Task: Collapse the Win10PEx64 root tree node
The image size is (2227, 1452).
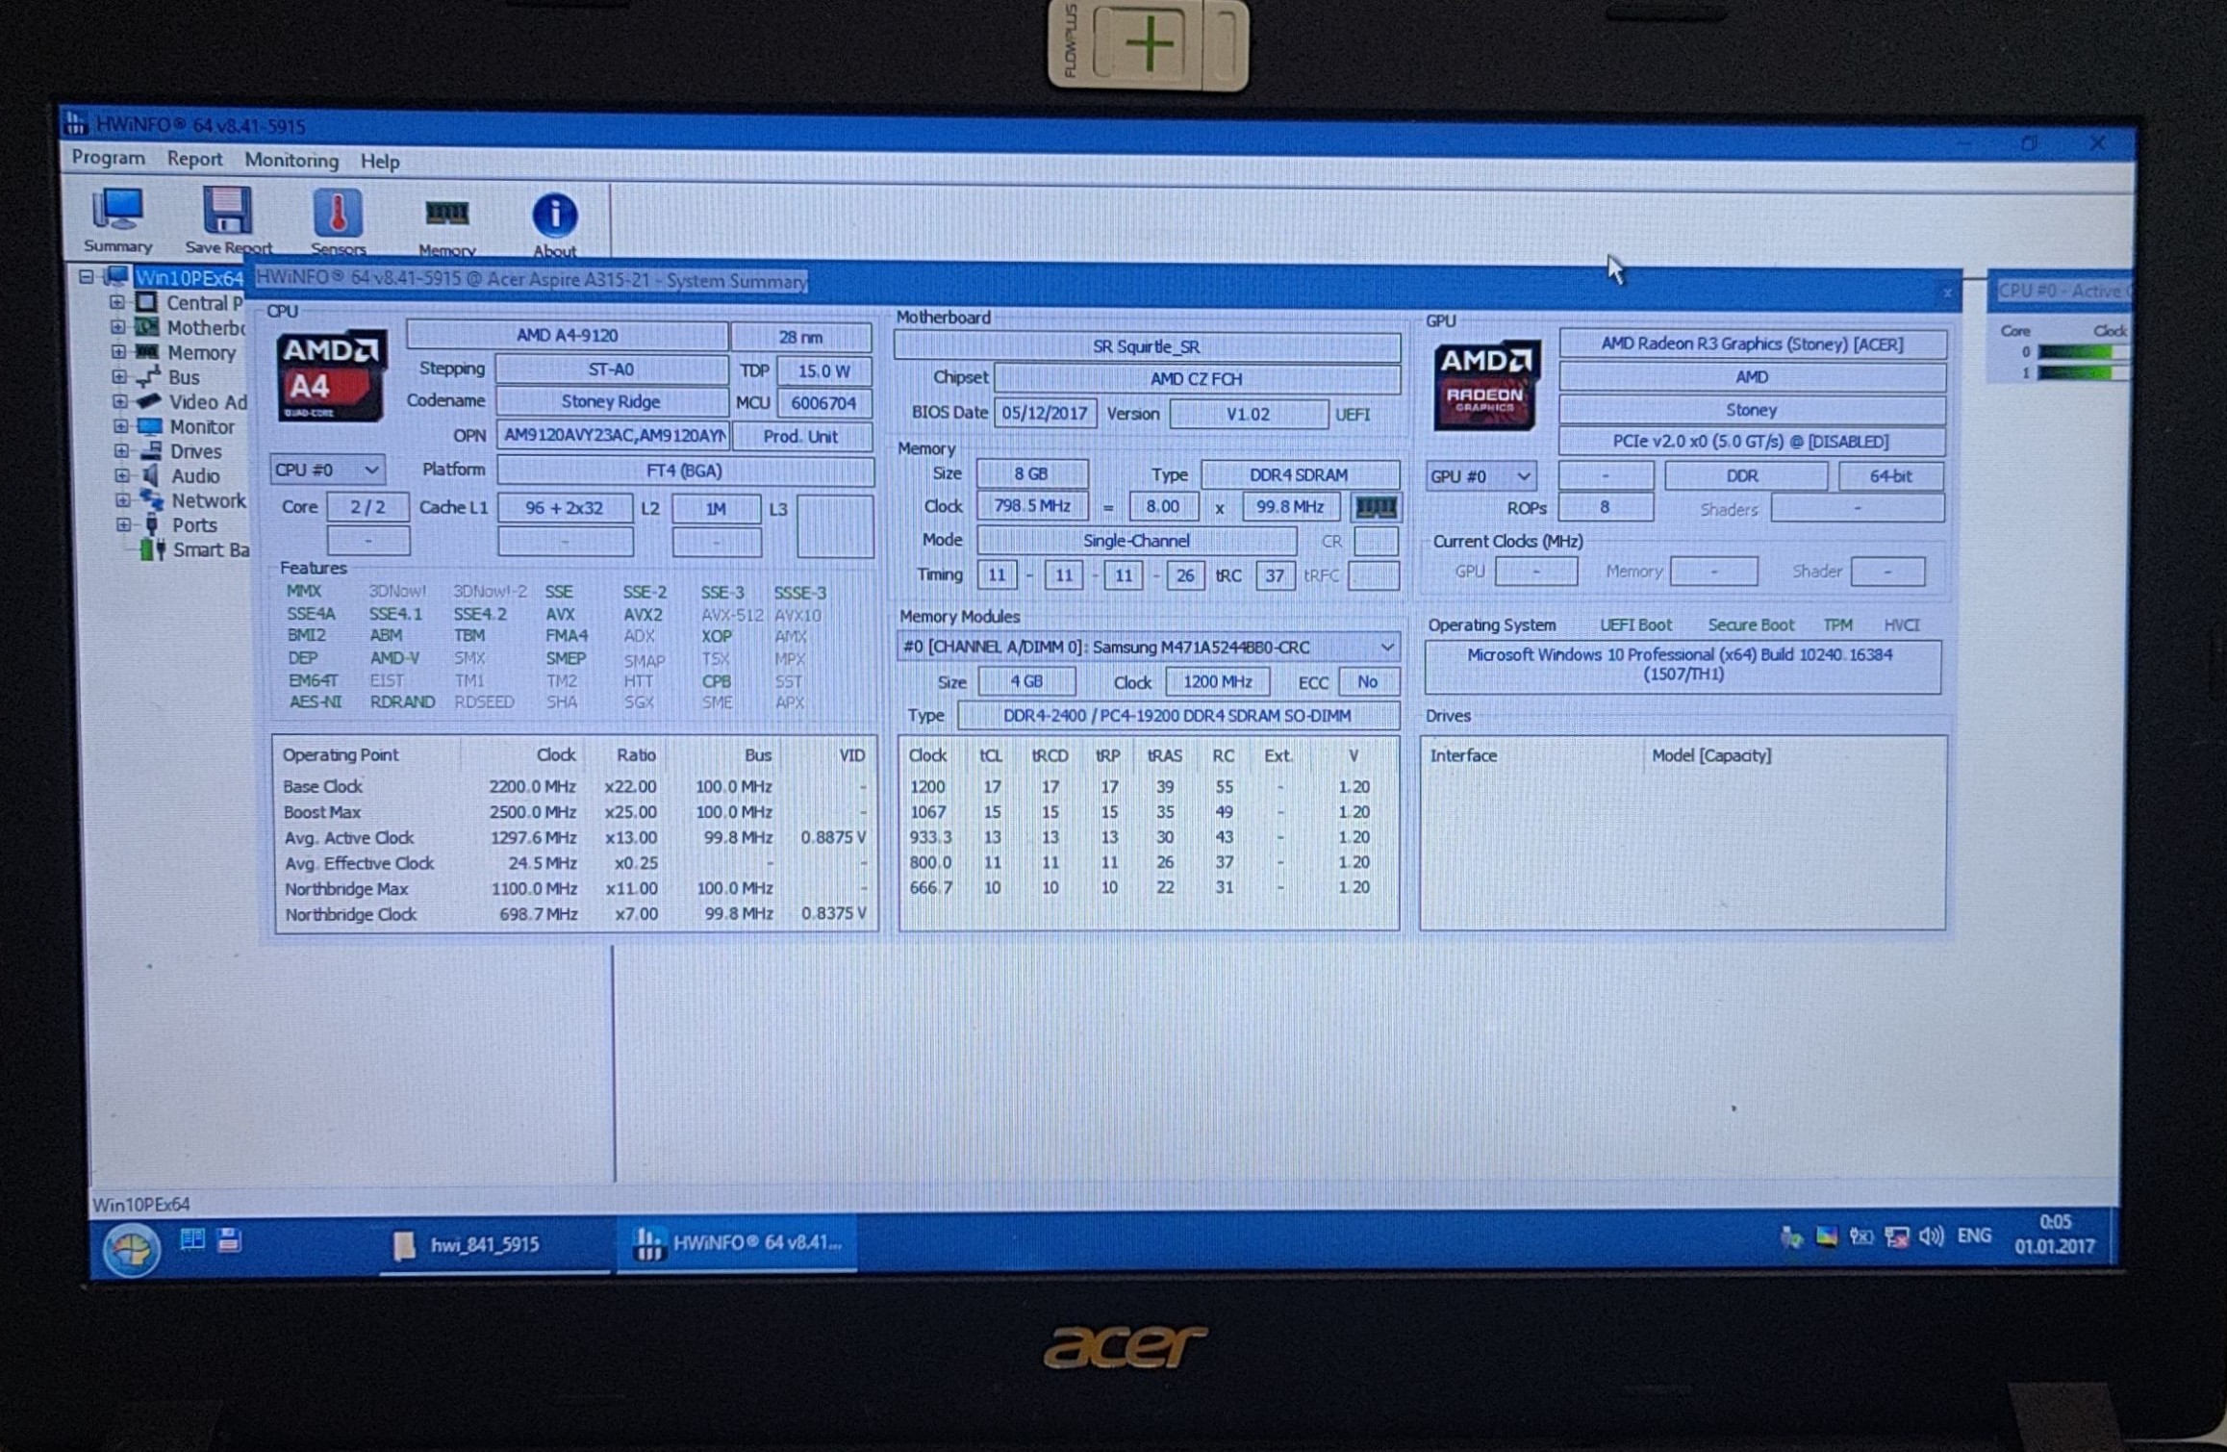Action: pyautogui.click(x=87, y=277)
